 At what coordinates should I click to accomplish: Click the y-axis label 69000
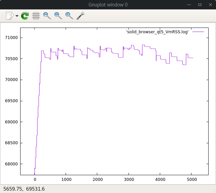(11, 122)
